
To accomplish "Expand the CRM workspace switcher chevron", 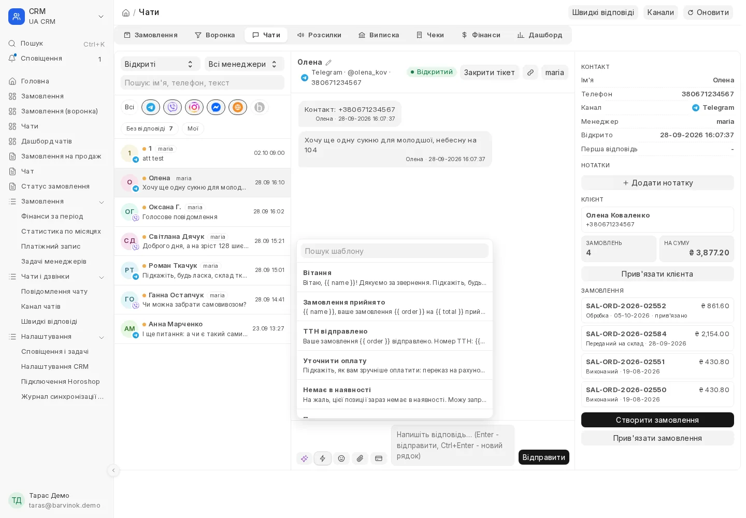I will [101, 17].
